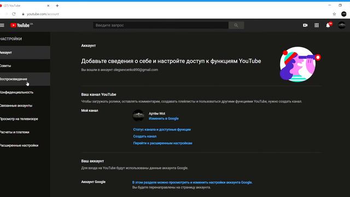The image size is (350, 197).
Task: Click the Артём Wot channel name
Action: (157, 113)
